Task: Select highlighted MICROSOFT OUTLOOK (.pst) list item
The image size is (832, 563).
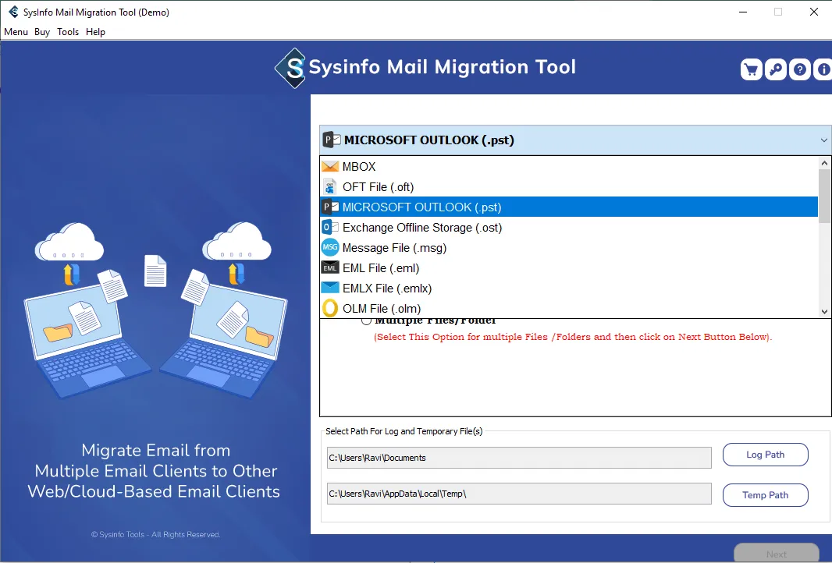Action: 569,207
